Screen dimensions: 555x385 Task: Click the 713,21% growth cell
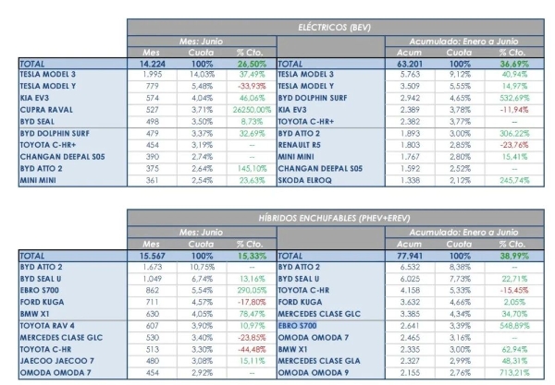pos(514,373)
